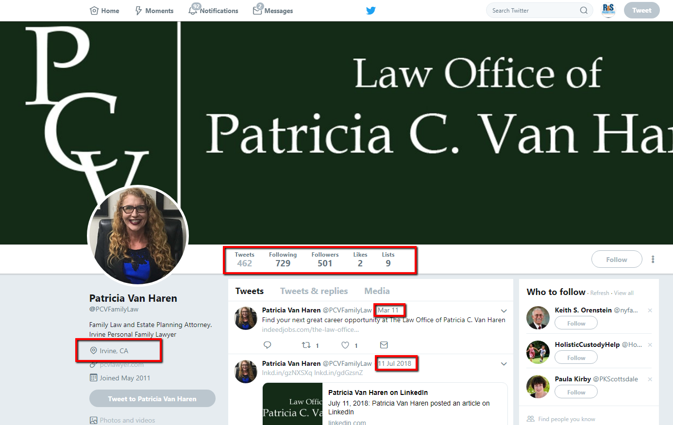Click the tweet author avatar on Mar 11 tweet
This screenshot has height=425, width=673.
tap(246, 318)
